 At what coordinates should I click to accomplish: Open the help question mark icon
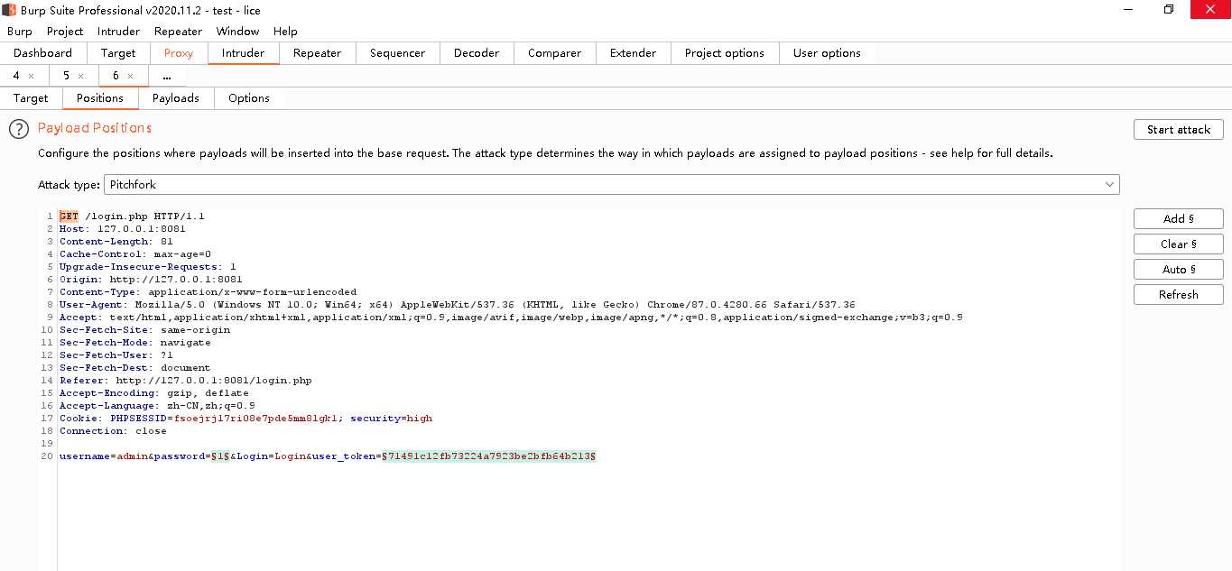tap(19, 129)
